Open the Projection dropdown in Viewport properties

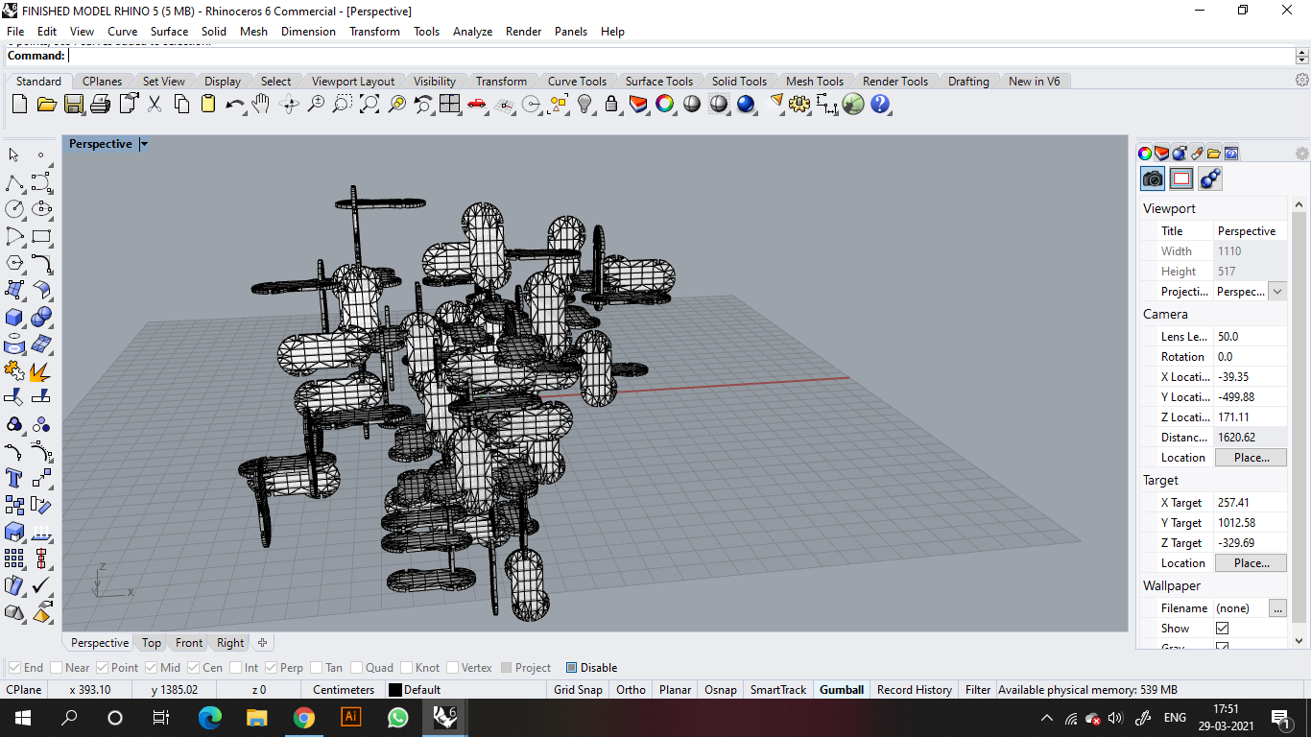pyautogui.click(x=1276, y=292)
